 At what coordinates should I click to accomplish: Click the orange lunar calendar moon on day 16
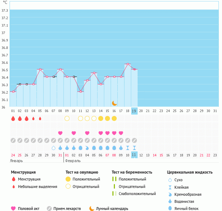tap(115, 103)
